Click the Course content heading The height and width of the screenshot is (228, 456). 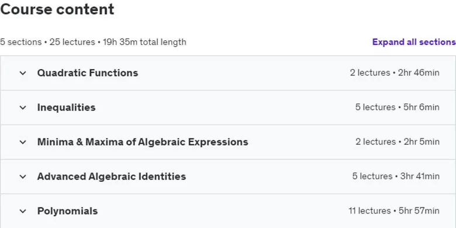pos(57,9)
